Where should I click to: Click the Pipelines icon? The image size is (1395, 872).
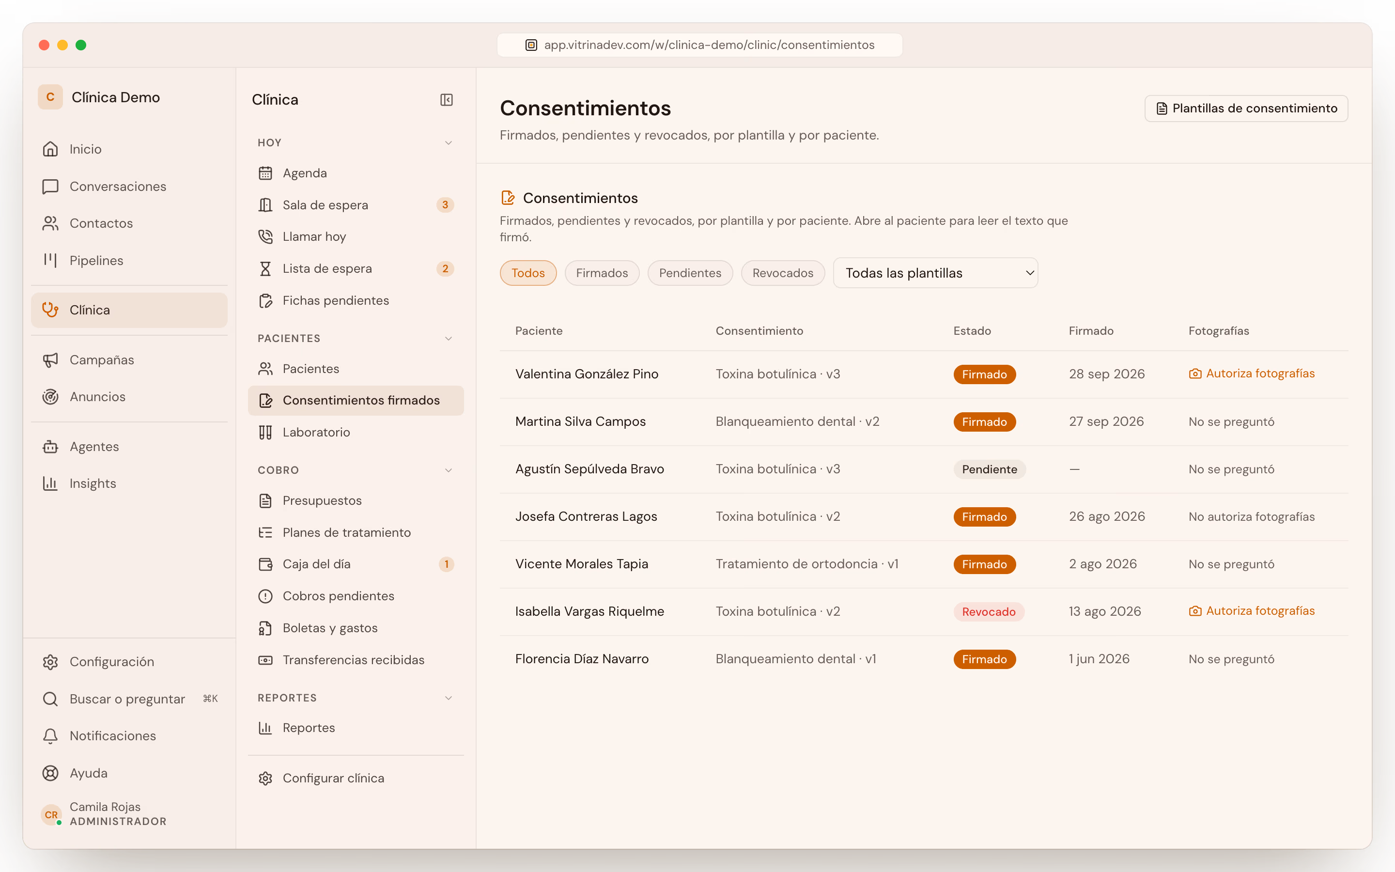click(50, 260)
